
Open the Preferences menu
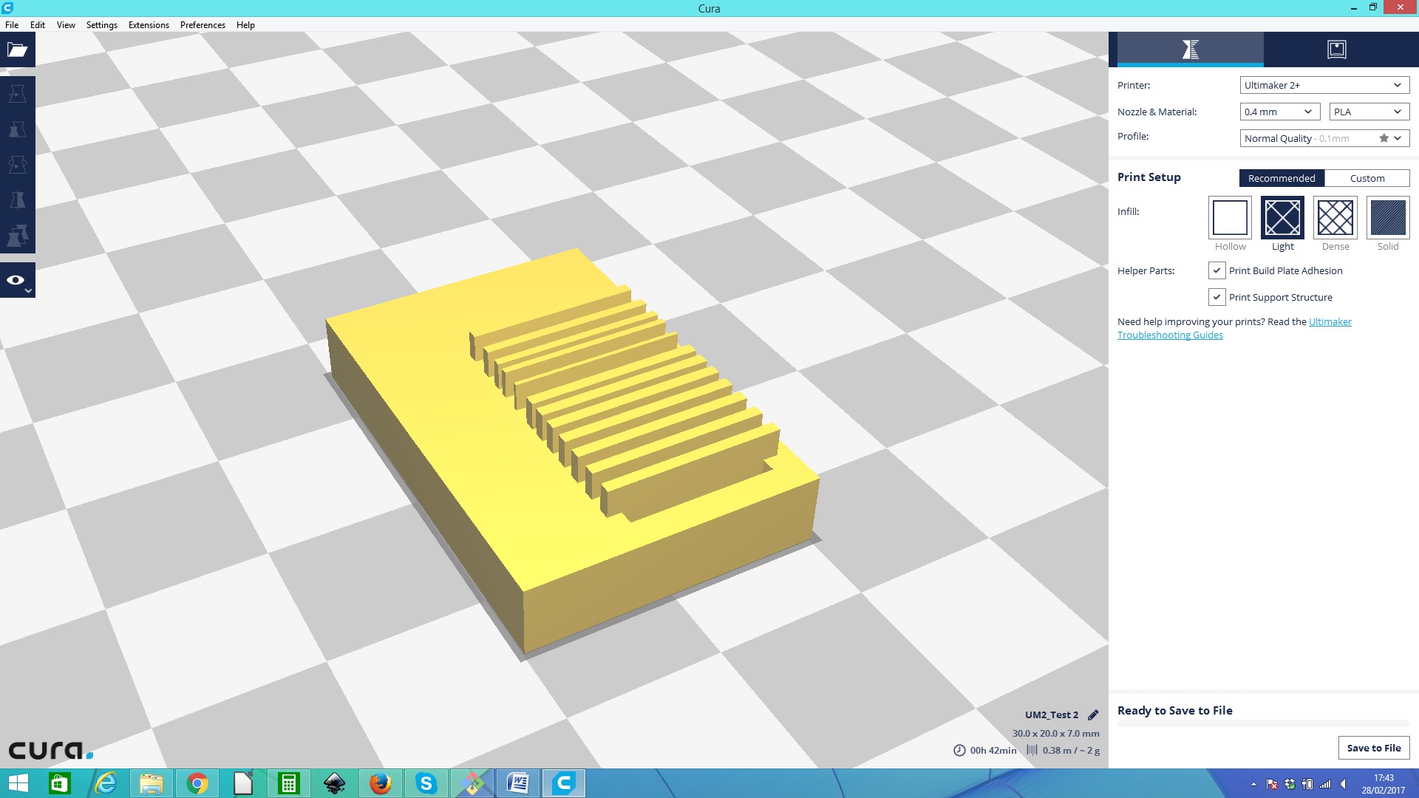coord(203,24)
